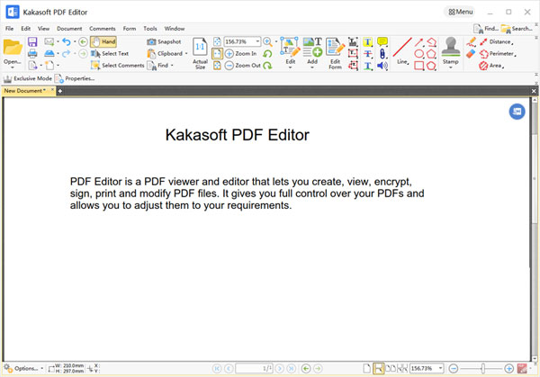Select the Rectangle drawing tool
540x377 pixels.
(419, 66)
